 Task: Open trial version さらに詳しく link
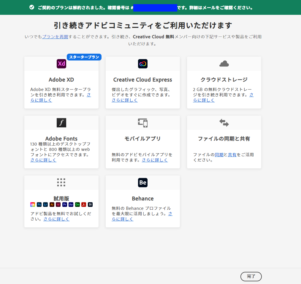(56, 219)
